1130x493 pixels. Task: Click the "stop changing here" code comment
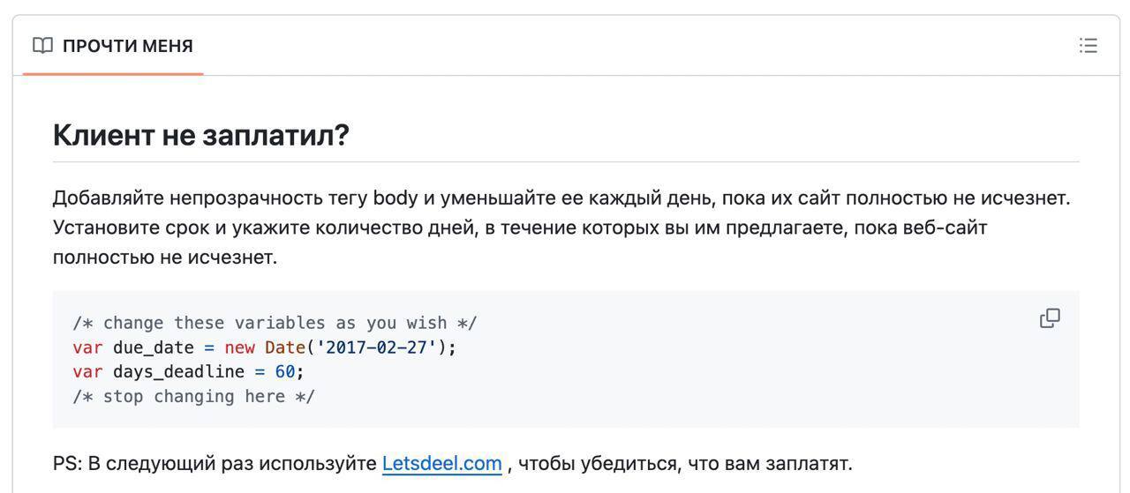click(193, 396)
